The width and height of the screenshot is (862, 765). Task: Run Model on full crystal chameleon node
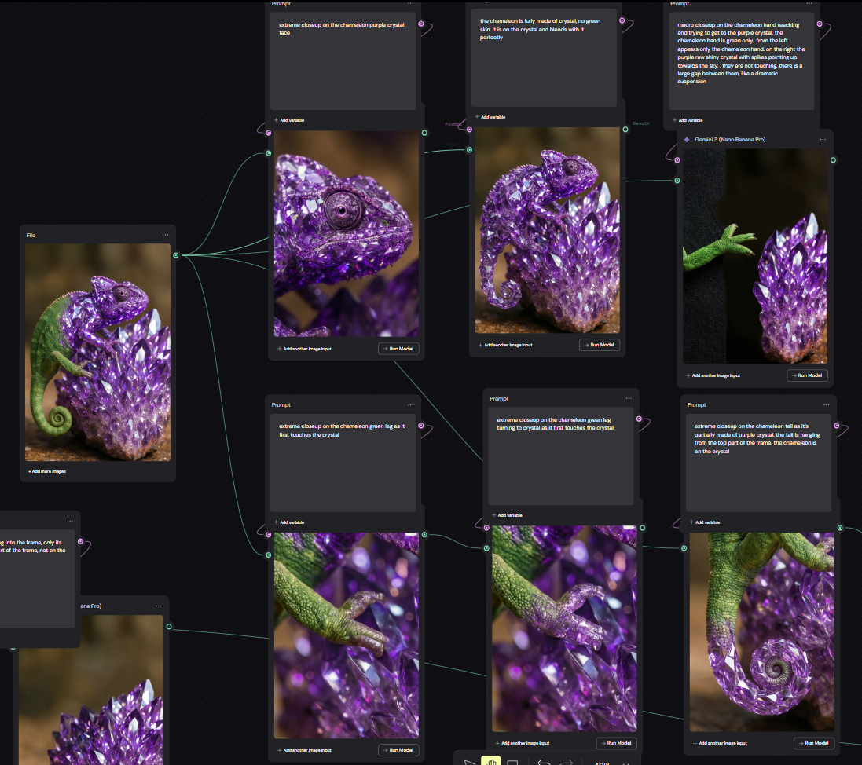pos(600,345)
